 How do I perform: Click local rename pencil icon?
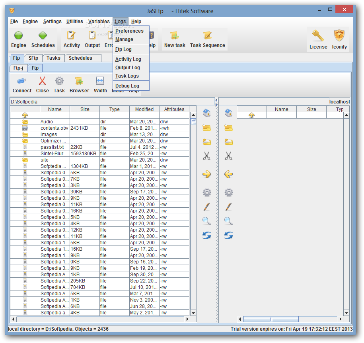(206, 207)
